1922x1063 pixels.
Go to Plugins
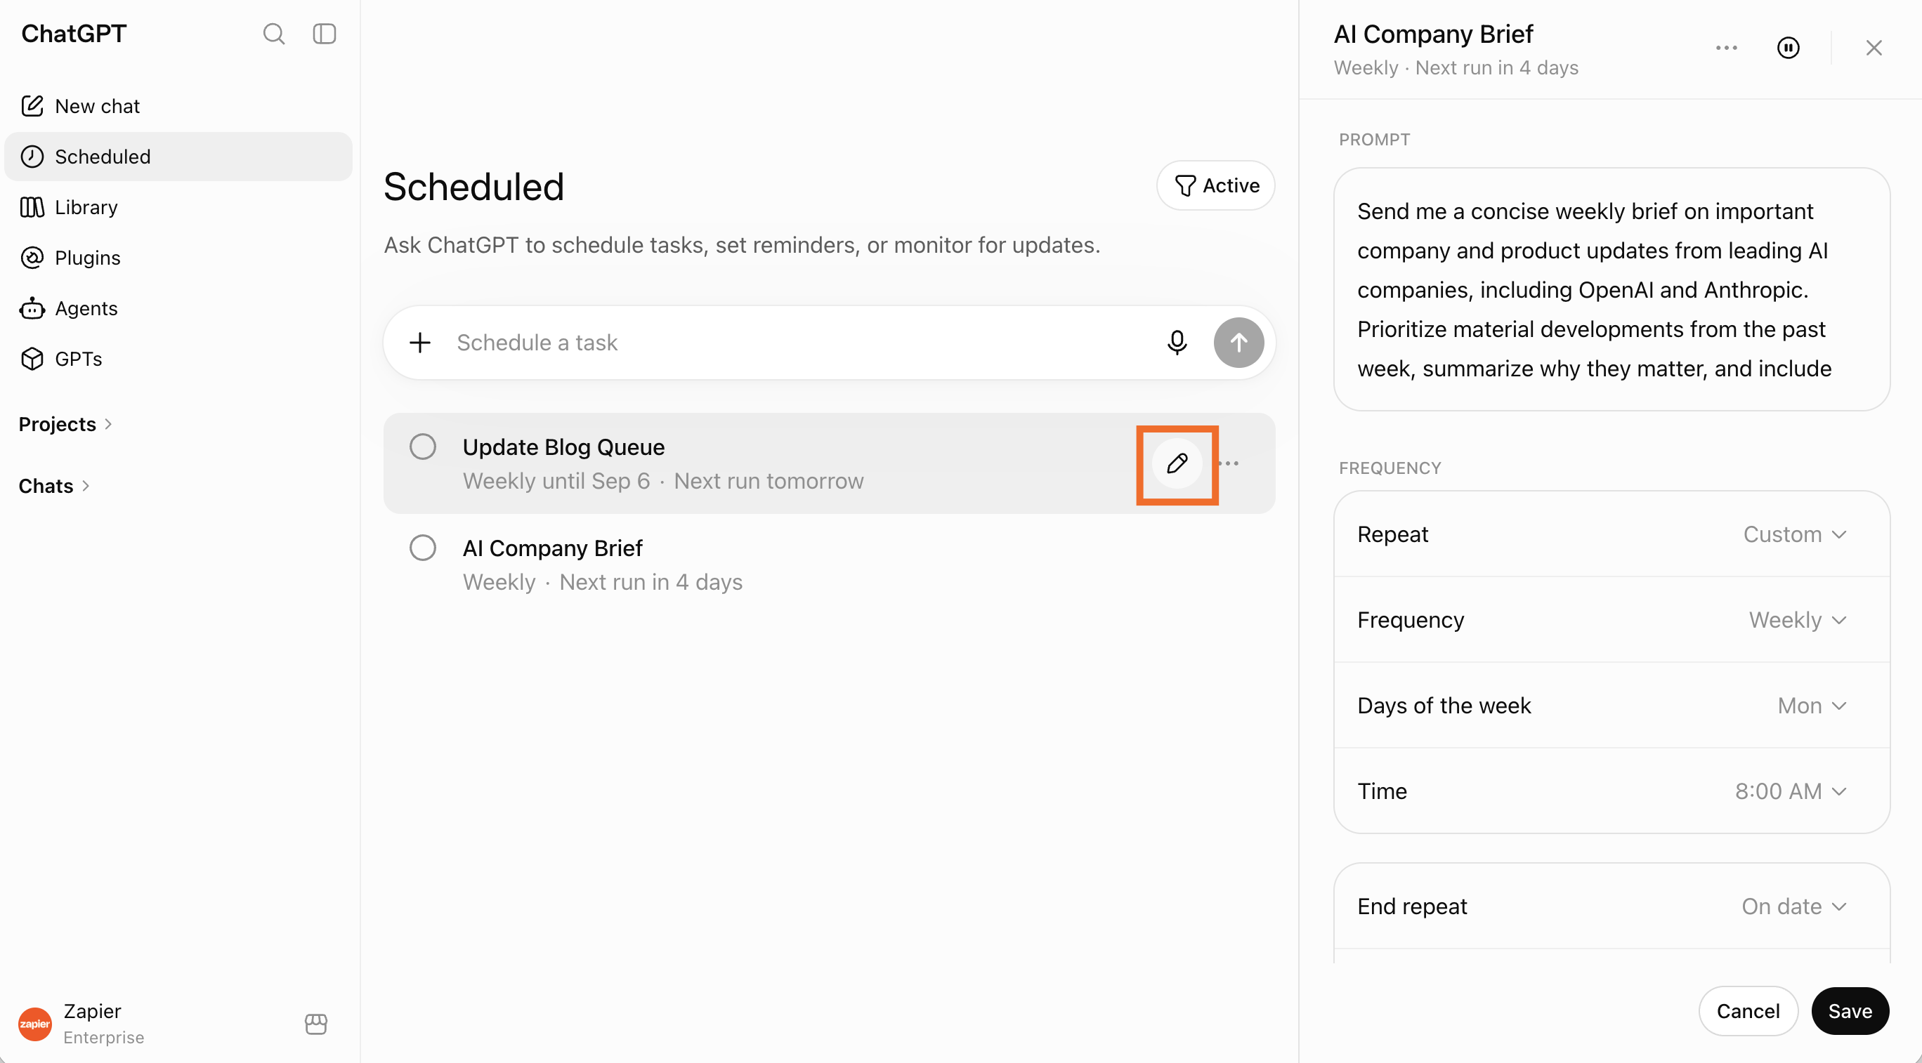pyautogui.click(x=178, y=258)
